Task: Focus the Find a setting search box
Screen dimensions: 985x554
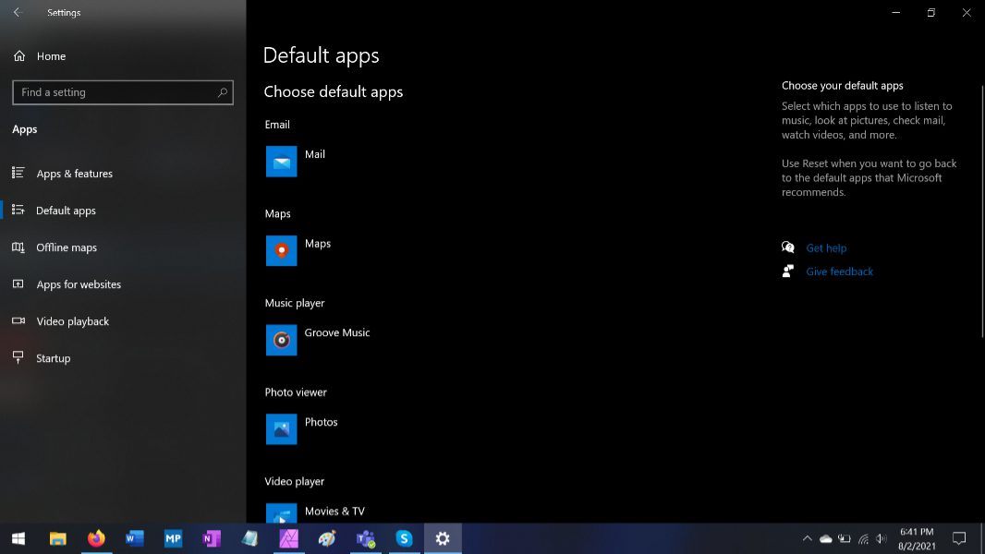Action: coord(123,92)
